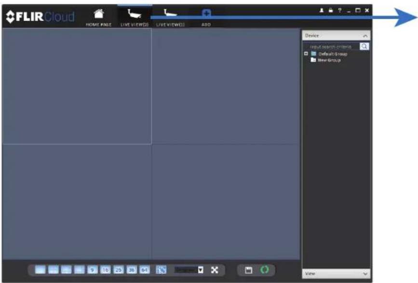Select the highlighted live video pane
Screen dimensions: 418x283
[x=77, y=86]
